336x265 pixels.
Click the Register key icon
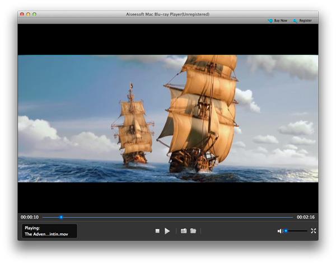pyautogui.click(x=296, y=21)
